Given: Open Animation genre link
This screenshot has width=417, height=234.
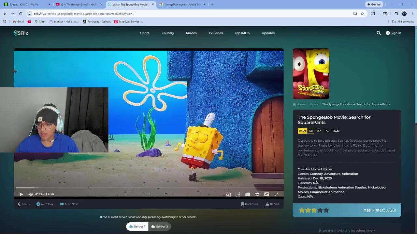Looking at the screenshot, I should coord(350,174).
